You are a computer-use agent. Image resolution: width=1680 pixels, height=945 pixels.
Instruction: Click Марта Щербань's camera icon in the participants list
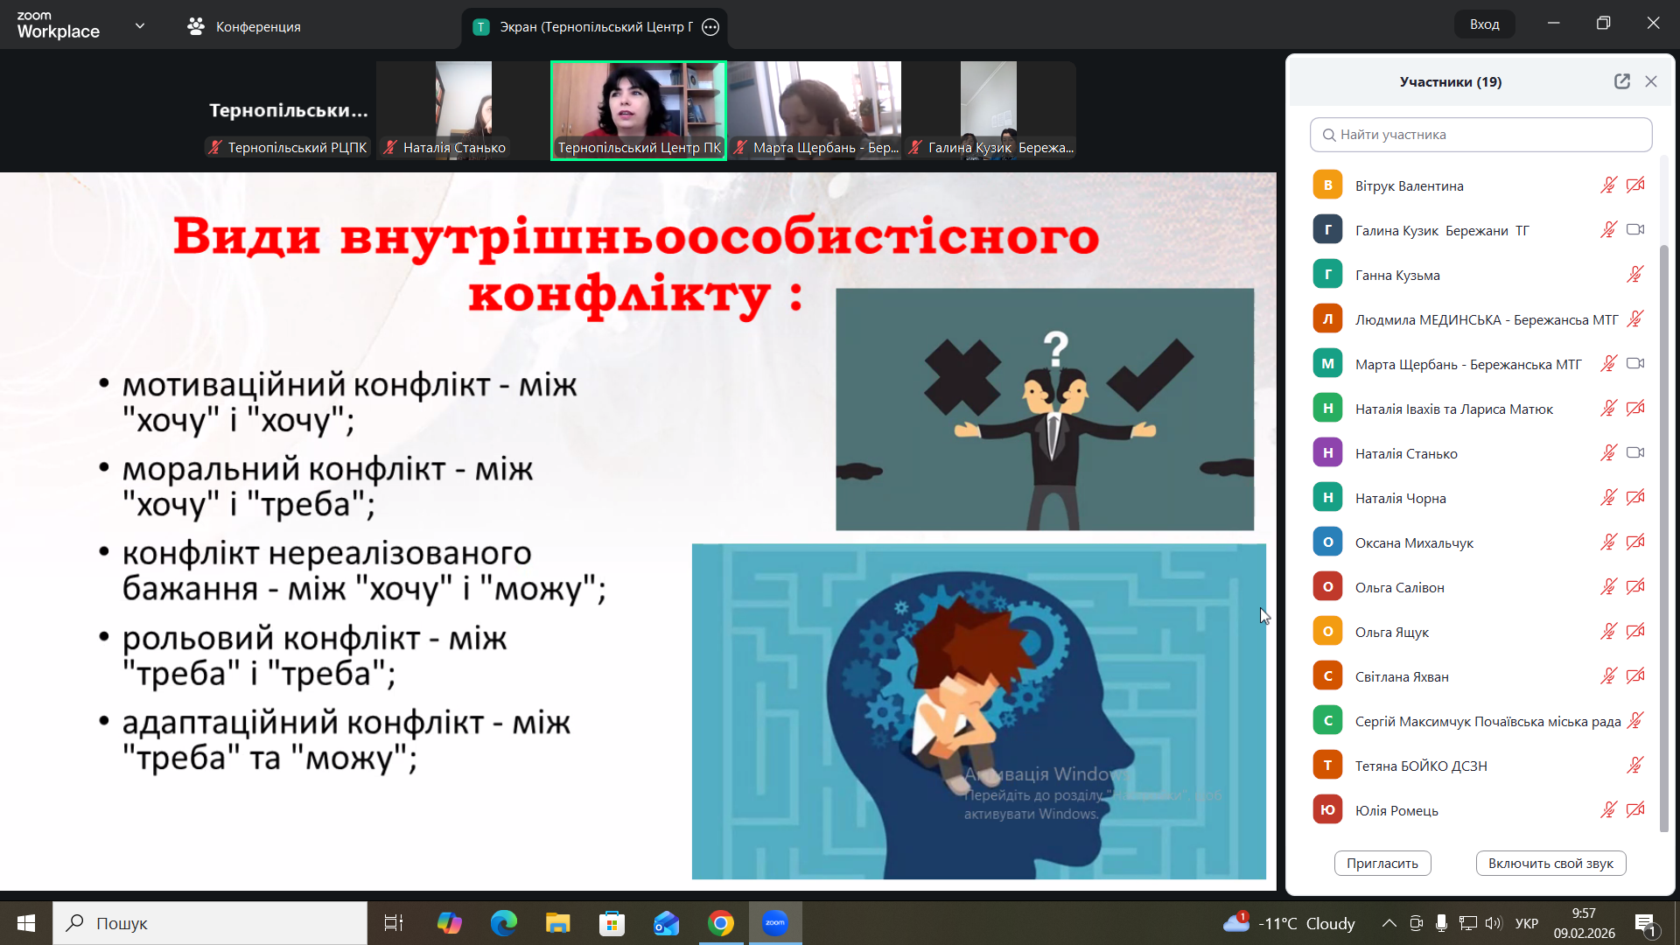click(1634, 364)
